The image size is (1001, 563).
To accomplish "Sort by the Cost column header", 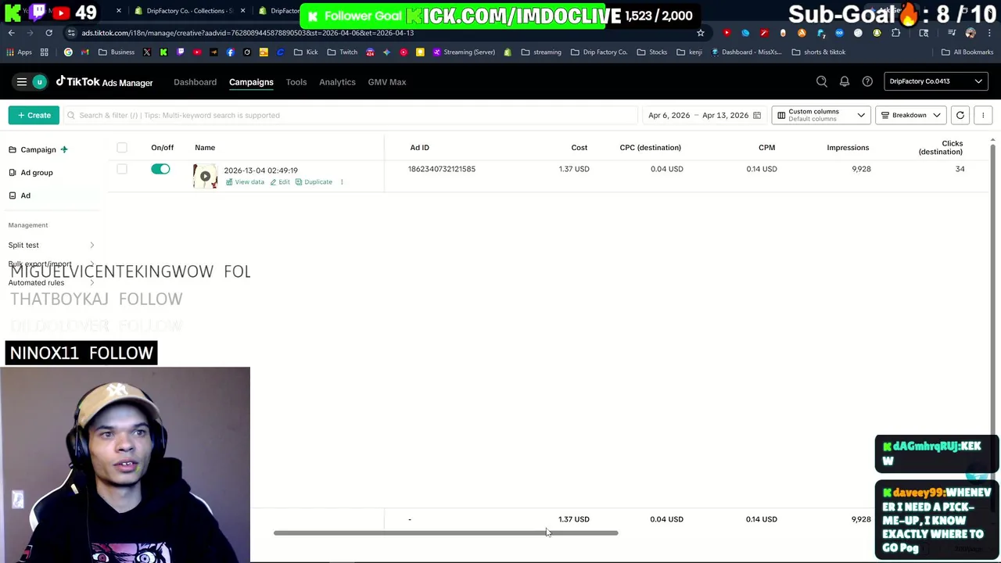I will pos(579,147).
